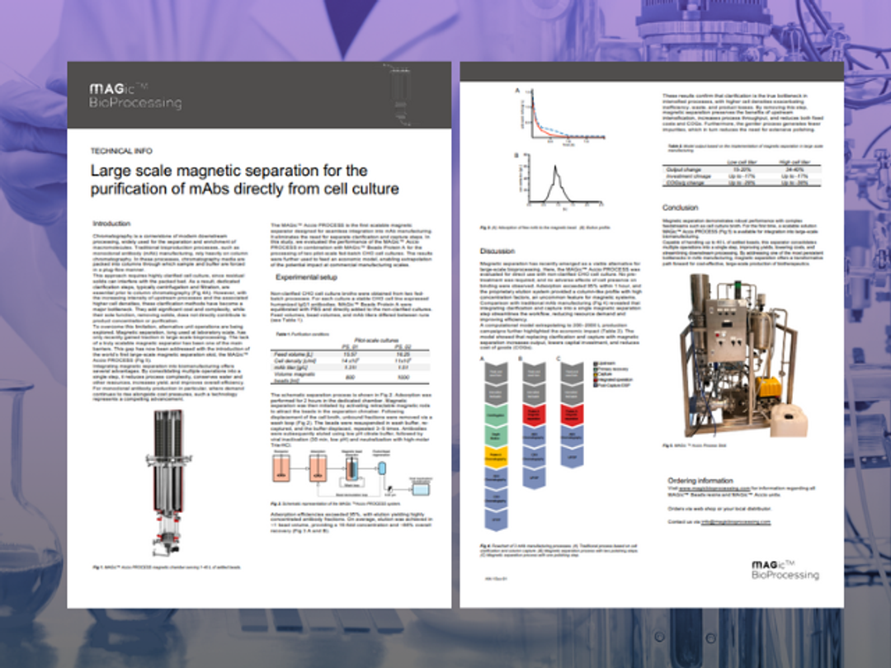The image size is (891, 668).
Task: Click flowchart column A with green steps
Action: click(496, 446)
